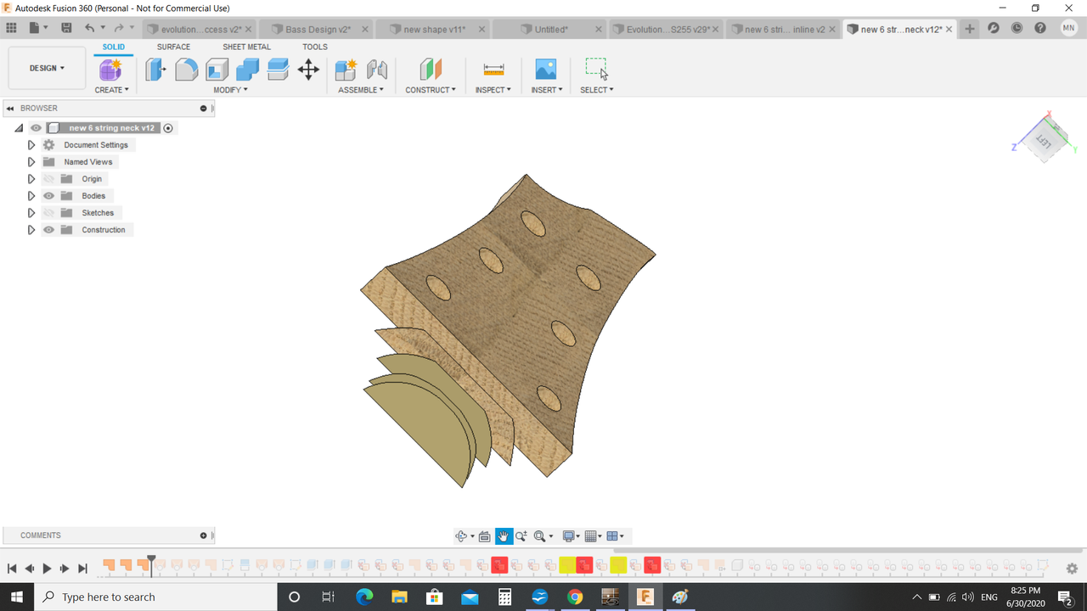
Task: Open the ASSEMBLE dropdown menu
Action: tap(361, 90)
